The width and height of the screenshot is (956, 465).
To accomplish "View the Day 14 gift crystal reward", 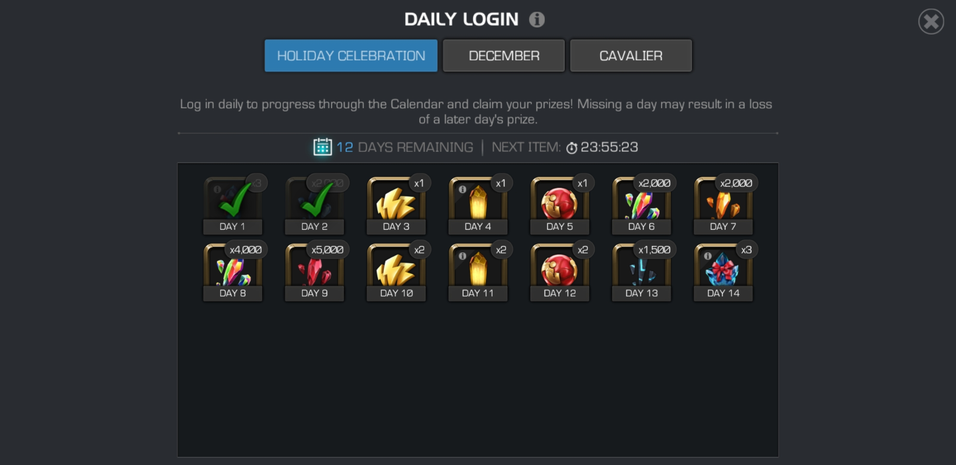I will pyautogui.click(x=723, y=271).
